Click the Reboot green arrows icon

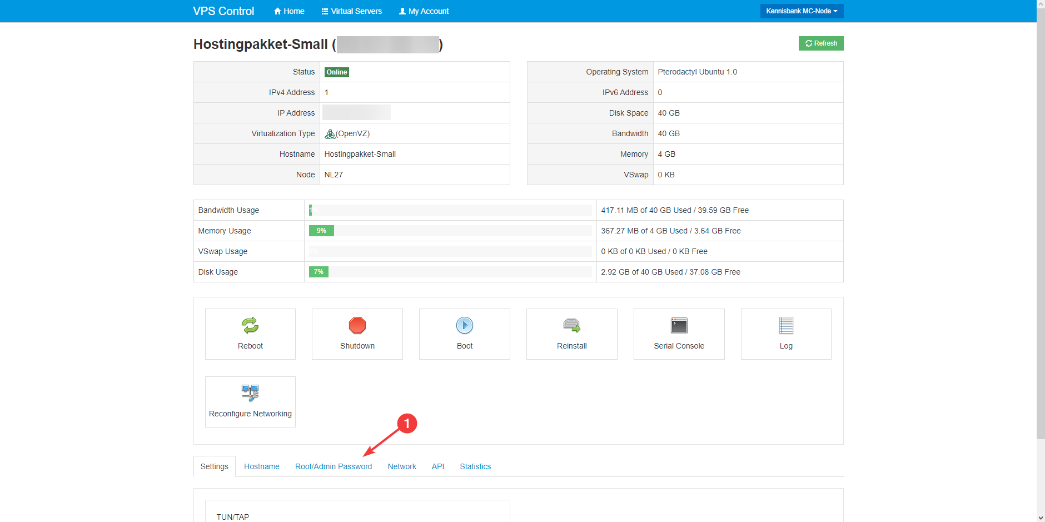pyautogui.click(x=250, y=325)
